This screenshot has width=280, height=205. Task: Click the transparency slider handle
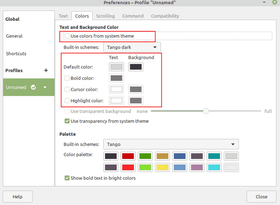pos(206,111)
